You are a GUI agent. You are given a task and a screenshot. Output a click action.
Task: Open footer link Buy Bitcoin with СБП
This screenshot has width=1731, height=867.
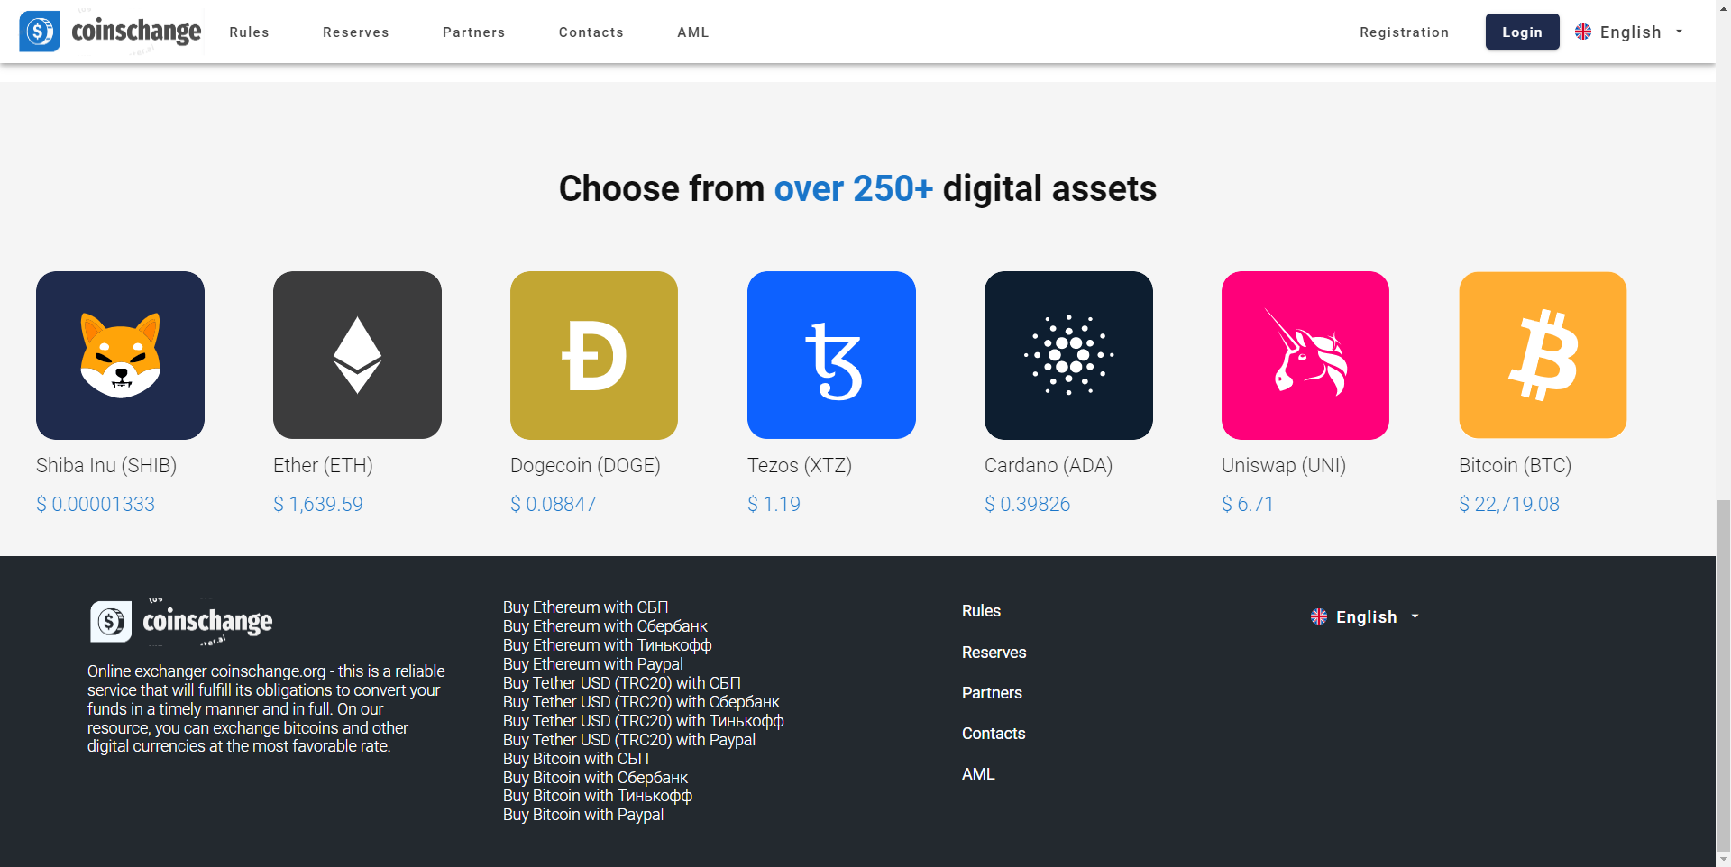(x=576, y=759)
